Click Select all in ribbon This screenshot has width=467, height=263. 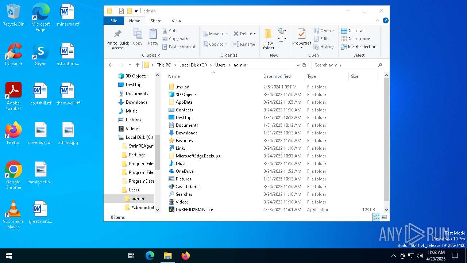pyautogui.click(x=353, y=31)
